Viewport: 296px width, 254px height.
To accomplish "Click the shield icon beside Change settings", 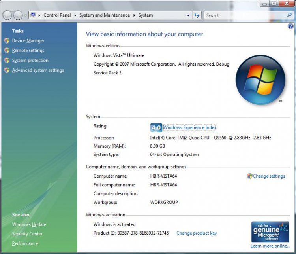I will 249,176.
